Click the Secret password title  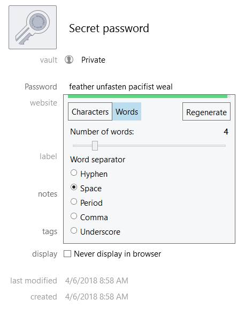tap(109, 28)
